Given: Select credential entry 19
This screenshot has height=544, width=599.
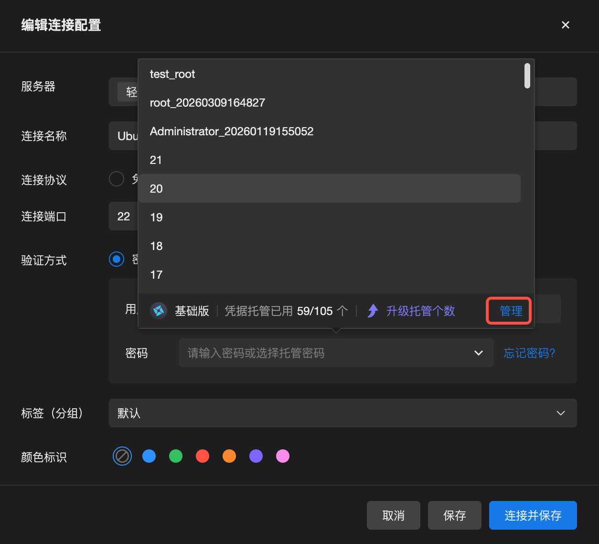Looking at the screenshot, I should pyautogui.click(x=329, y=218).
